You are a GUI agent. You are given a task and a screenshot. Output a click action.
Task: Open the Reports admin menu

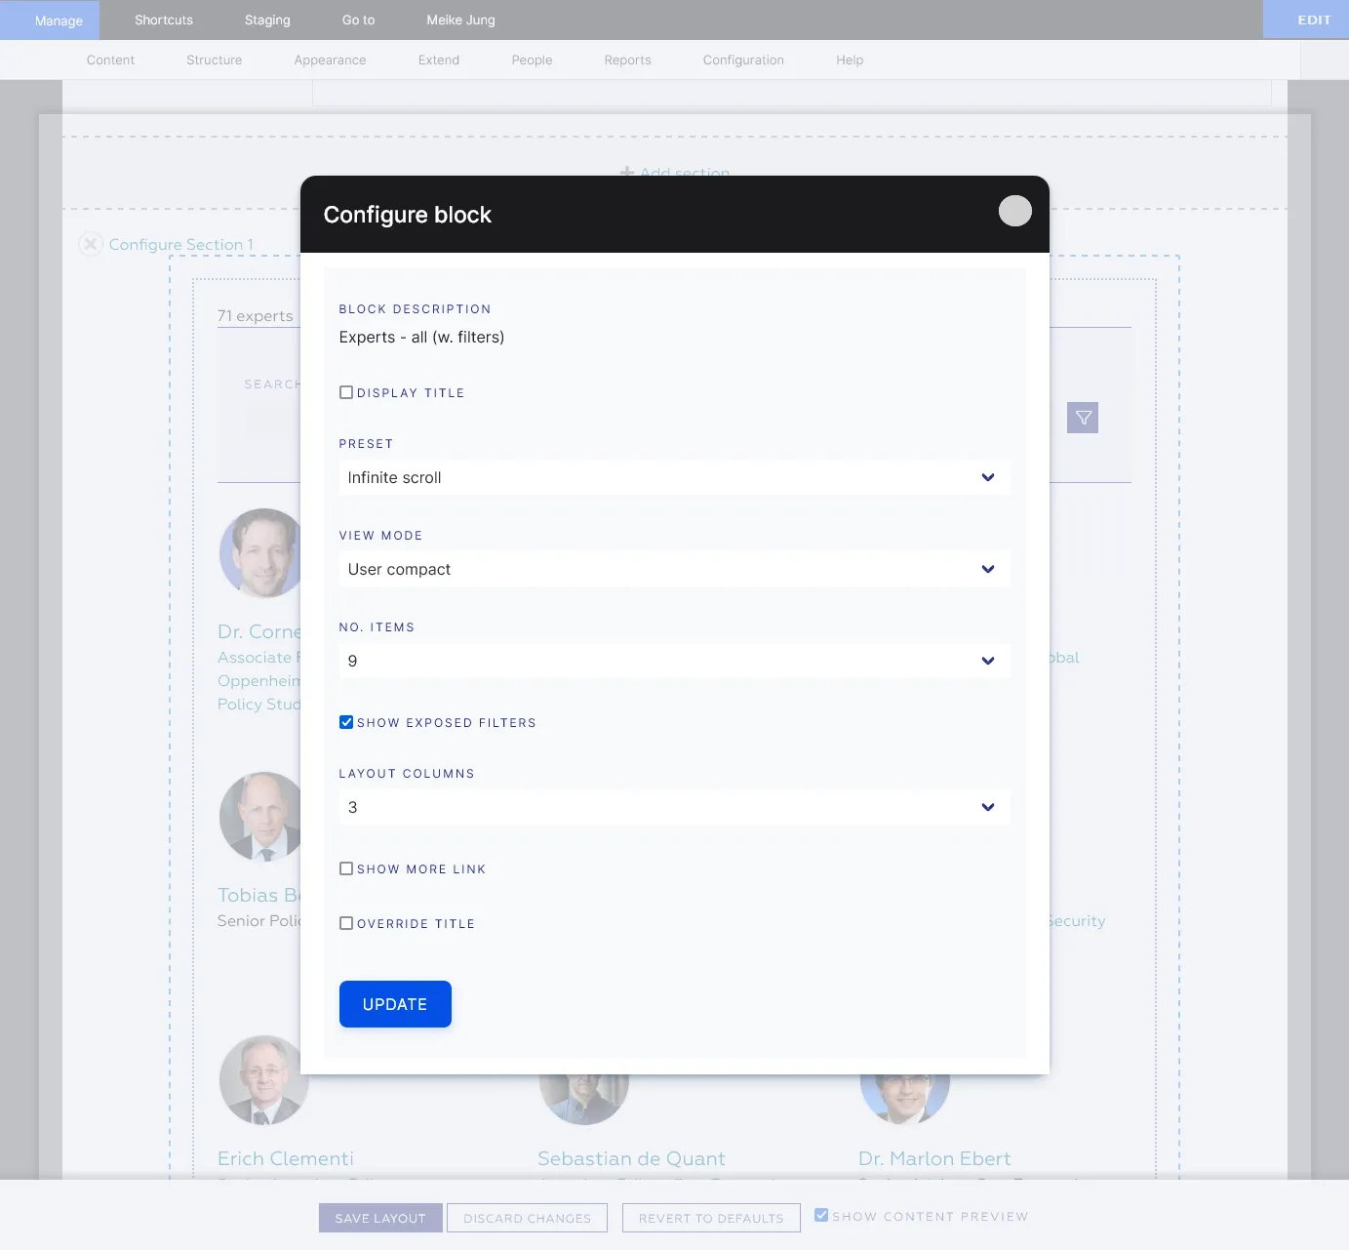click(627, 60)
